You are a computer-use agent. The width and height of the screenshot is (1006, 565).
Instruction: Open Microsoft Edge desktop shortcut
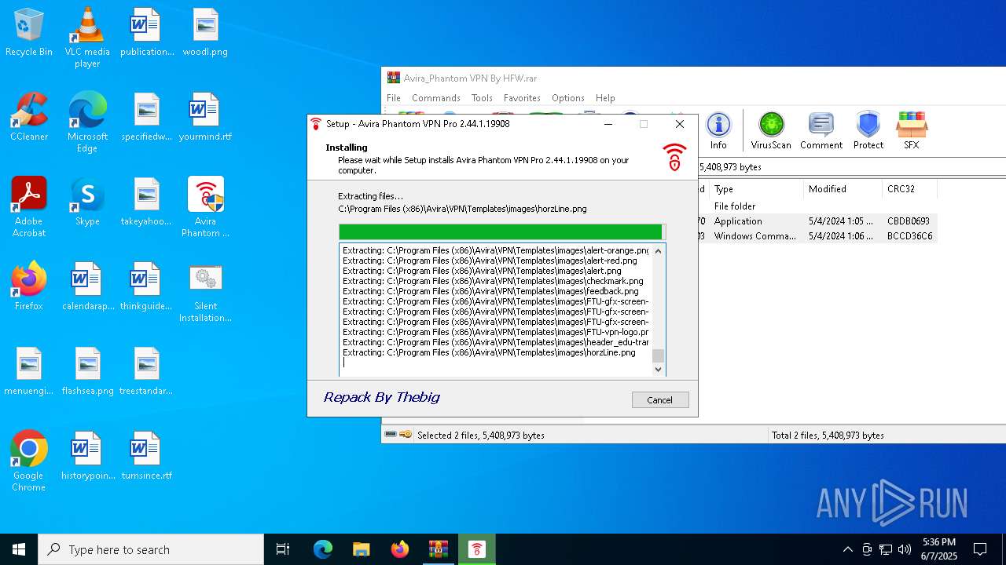[x=87, y=122]
